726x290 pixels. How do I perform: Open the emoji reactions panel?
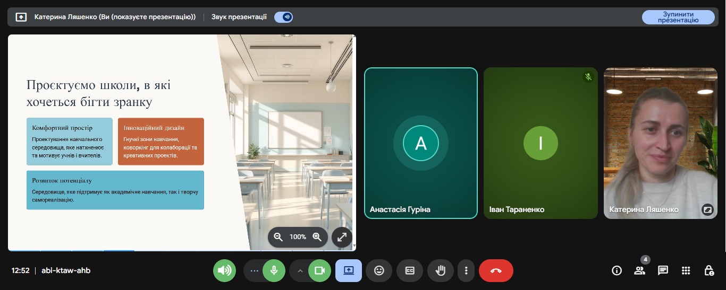[x=379, y=270]
